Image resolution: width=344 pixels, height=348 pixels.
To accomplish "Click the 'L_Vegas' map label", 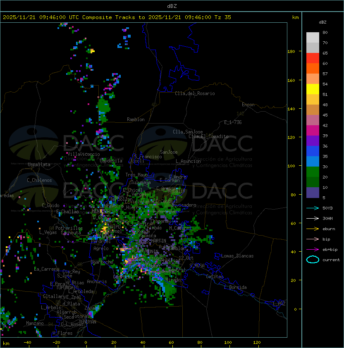I will point(48,232).
